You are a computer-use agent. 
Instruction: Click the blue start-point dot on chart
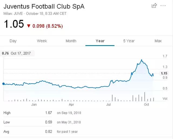[4, 84]
